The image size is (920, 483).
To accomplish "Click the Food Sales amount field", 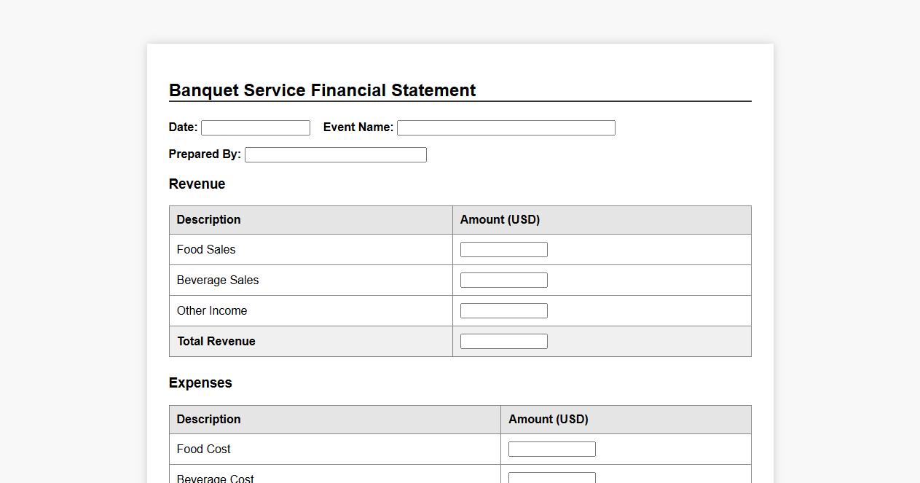I will (x=503, y=250).
